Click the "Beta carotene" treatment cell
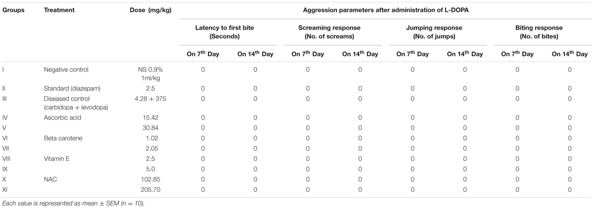 (63, 138)
